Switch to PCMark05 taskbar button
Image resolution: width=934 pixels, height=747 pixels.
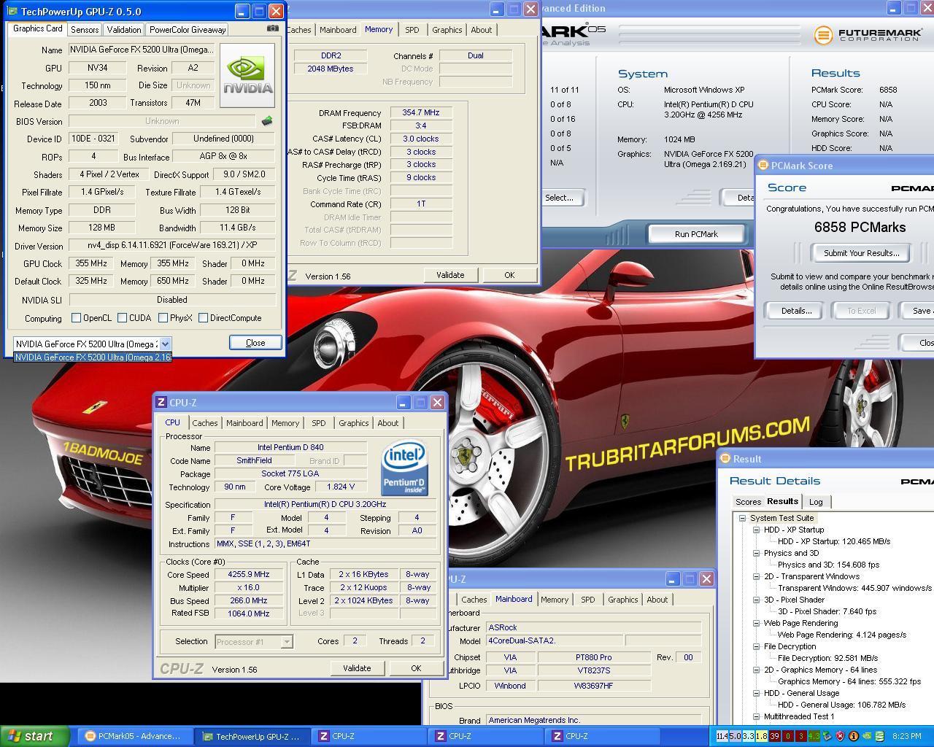[x=134, y=736]
